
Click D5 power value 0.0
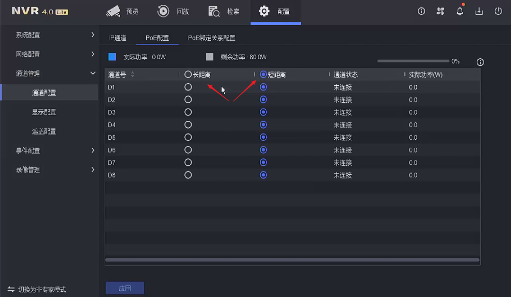pos(413,137)
